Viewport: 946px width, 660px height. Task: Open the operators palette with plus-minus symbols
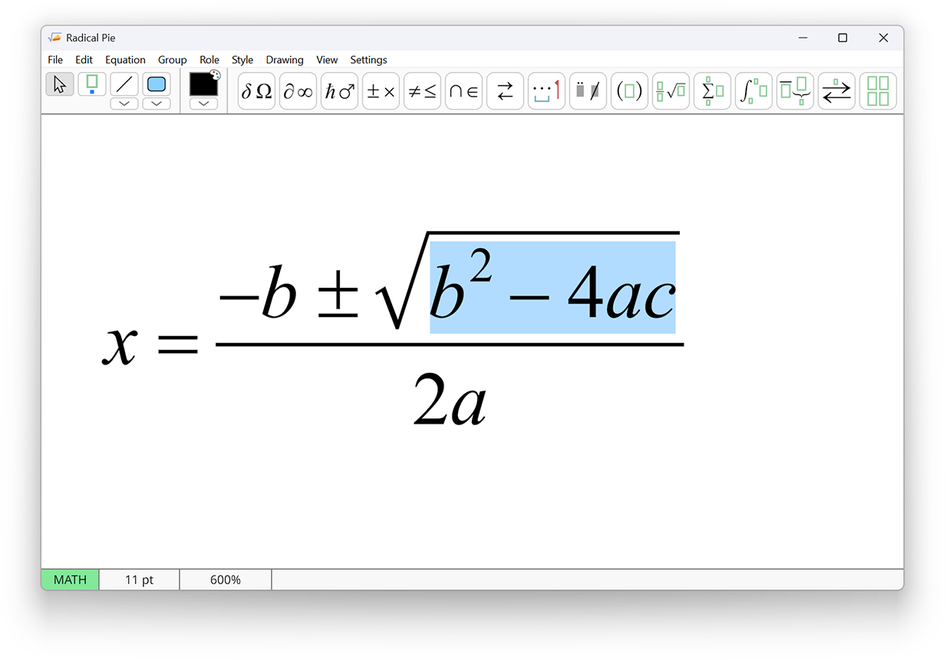(x=381, y=91)
